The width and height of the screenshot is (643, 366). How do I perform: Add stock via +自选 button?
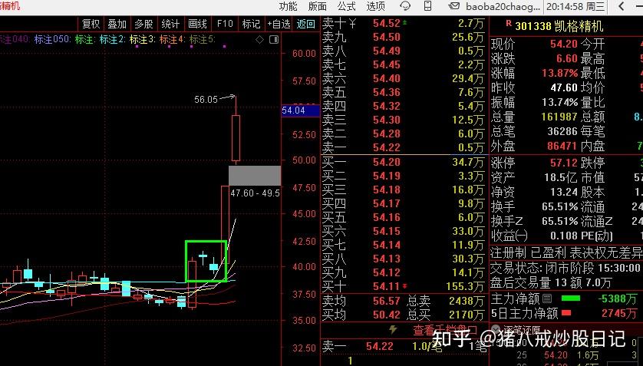click(279, 25)
